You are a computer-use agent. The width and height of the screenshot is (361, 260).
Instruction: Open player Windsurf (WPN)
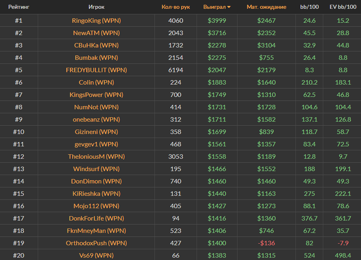click(96, 169)
